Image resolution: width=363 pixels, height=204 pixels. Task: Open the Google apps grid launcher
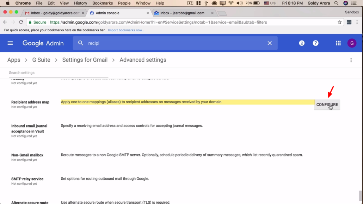(x=338, y=43)
